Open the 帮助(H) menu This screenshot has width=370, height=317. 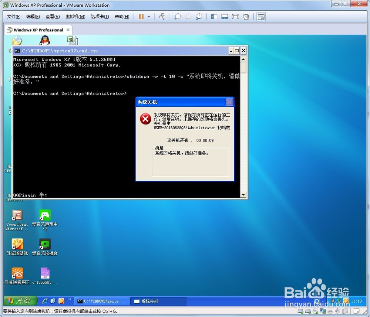(x=122, y=17)
